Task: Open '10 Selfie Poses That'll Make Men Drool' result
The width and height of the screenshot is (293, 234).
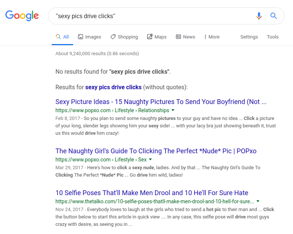Action: pos(152,193)
